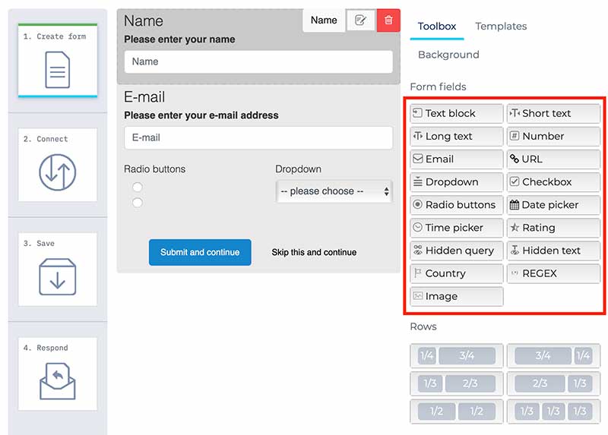Image resolution: width=608 pixels, height=435 pixels.
Task: Add a Checkbox field from toolbox
Action: tap(553, 182)
